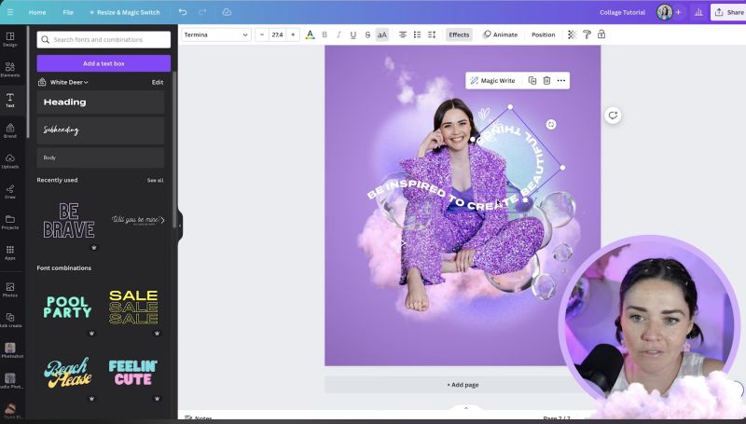Open the Design sidebar tab
The image size is (746, 424).
click(10, 39)
